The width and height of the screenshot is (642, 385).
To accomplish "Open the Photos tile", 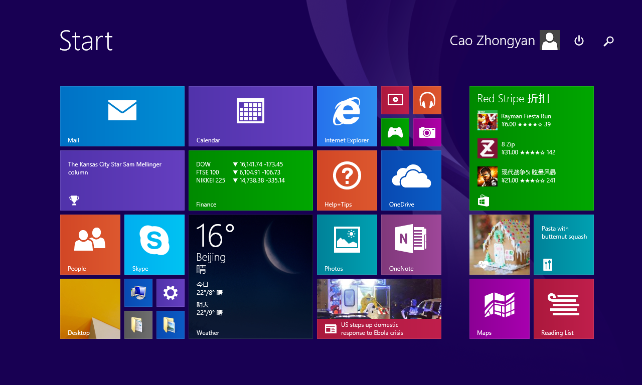I will click(x=347, y=245).
